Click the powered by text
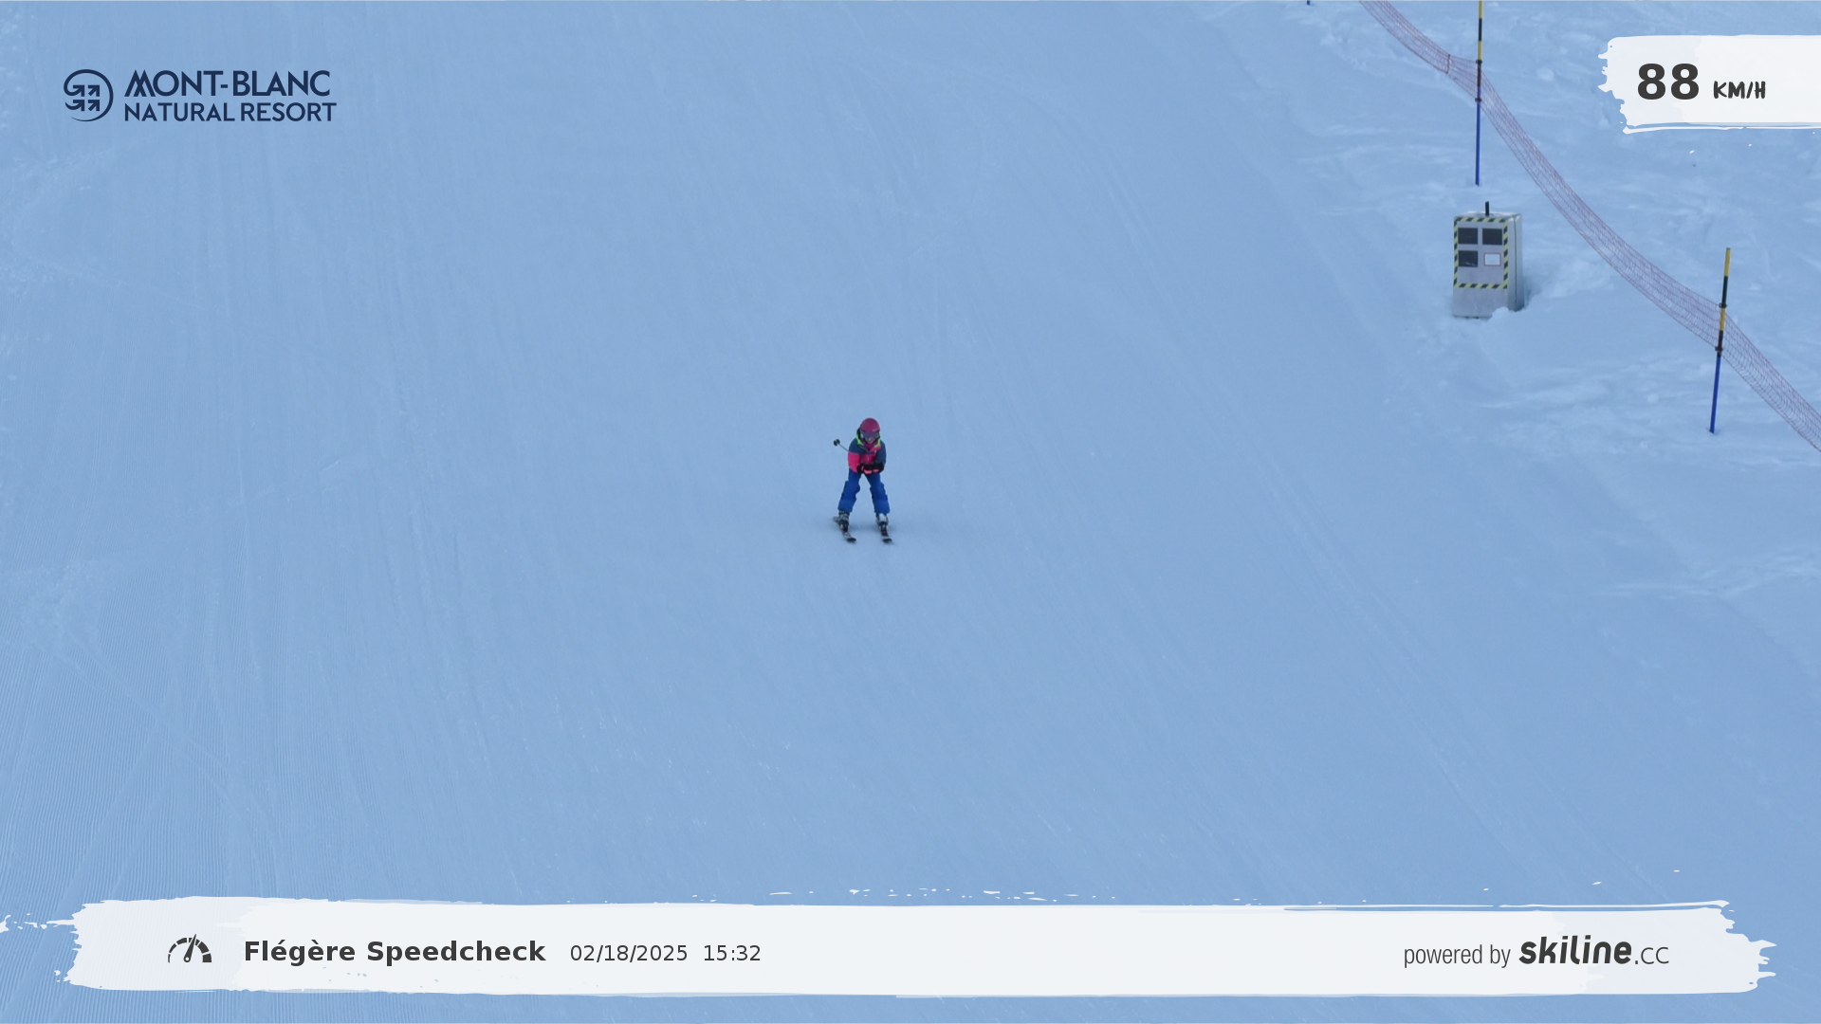 (x=1456, y=955)
